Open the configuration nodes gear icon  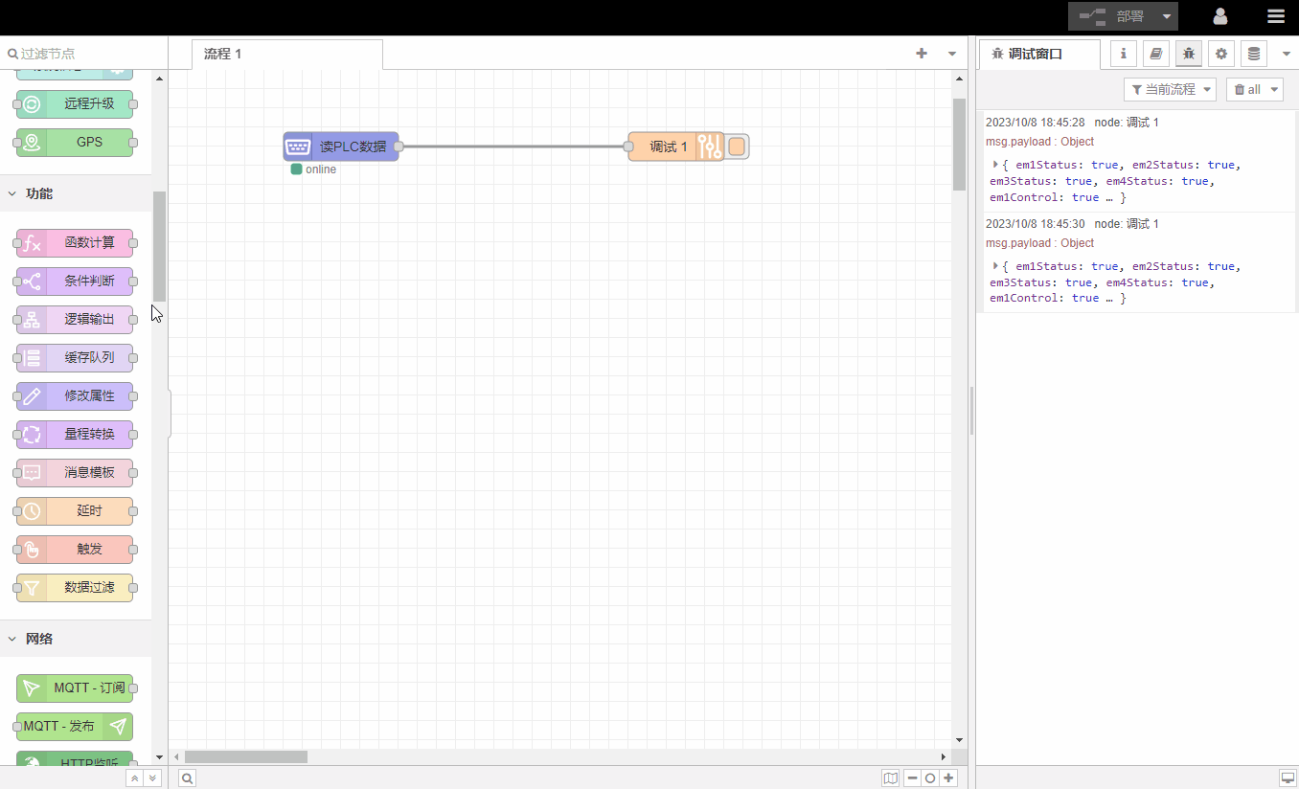(1220, 54)
